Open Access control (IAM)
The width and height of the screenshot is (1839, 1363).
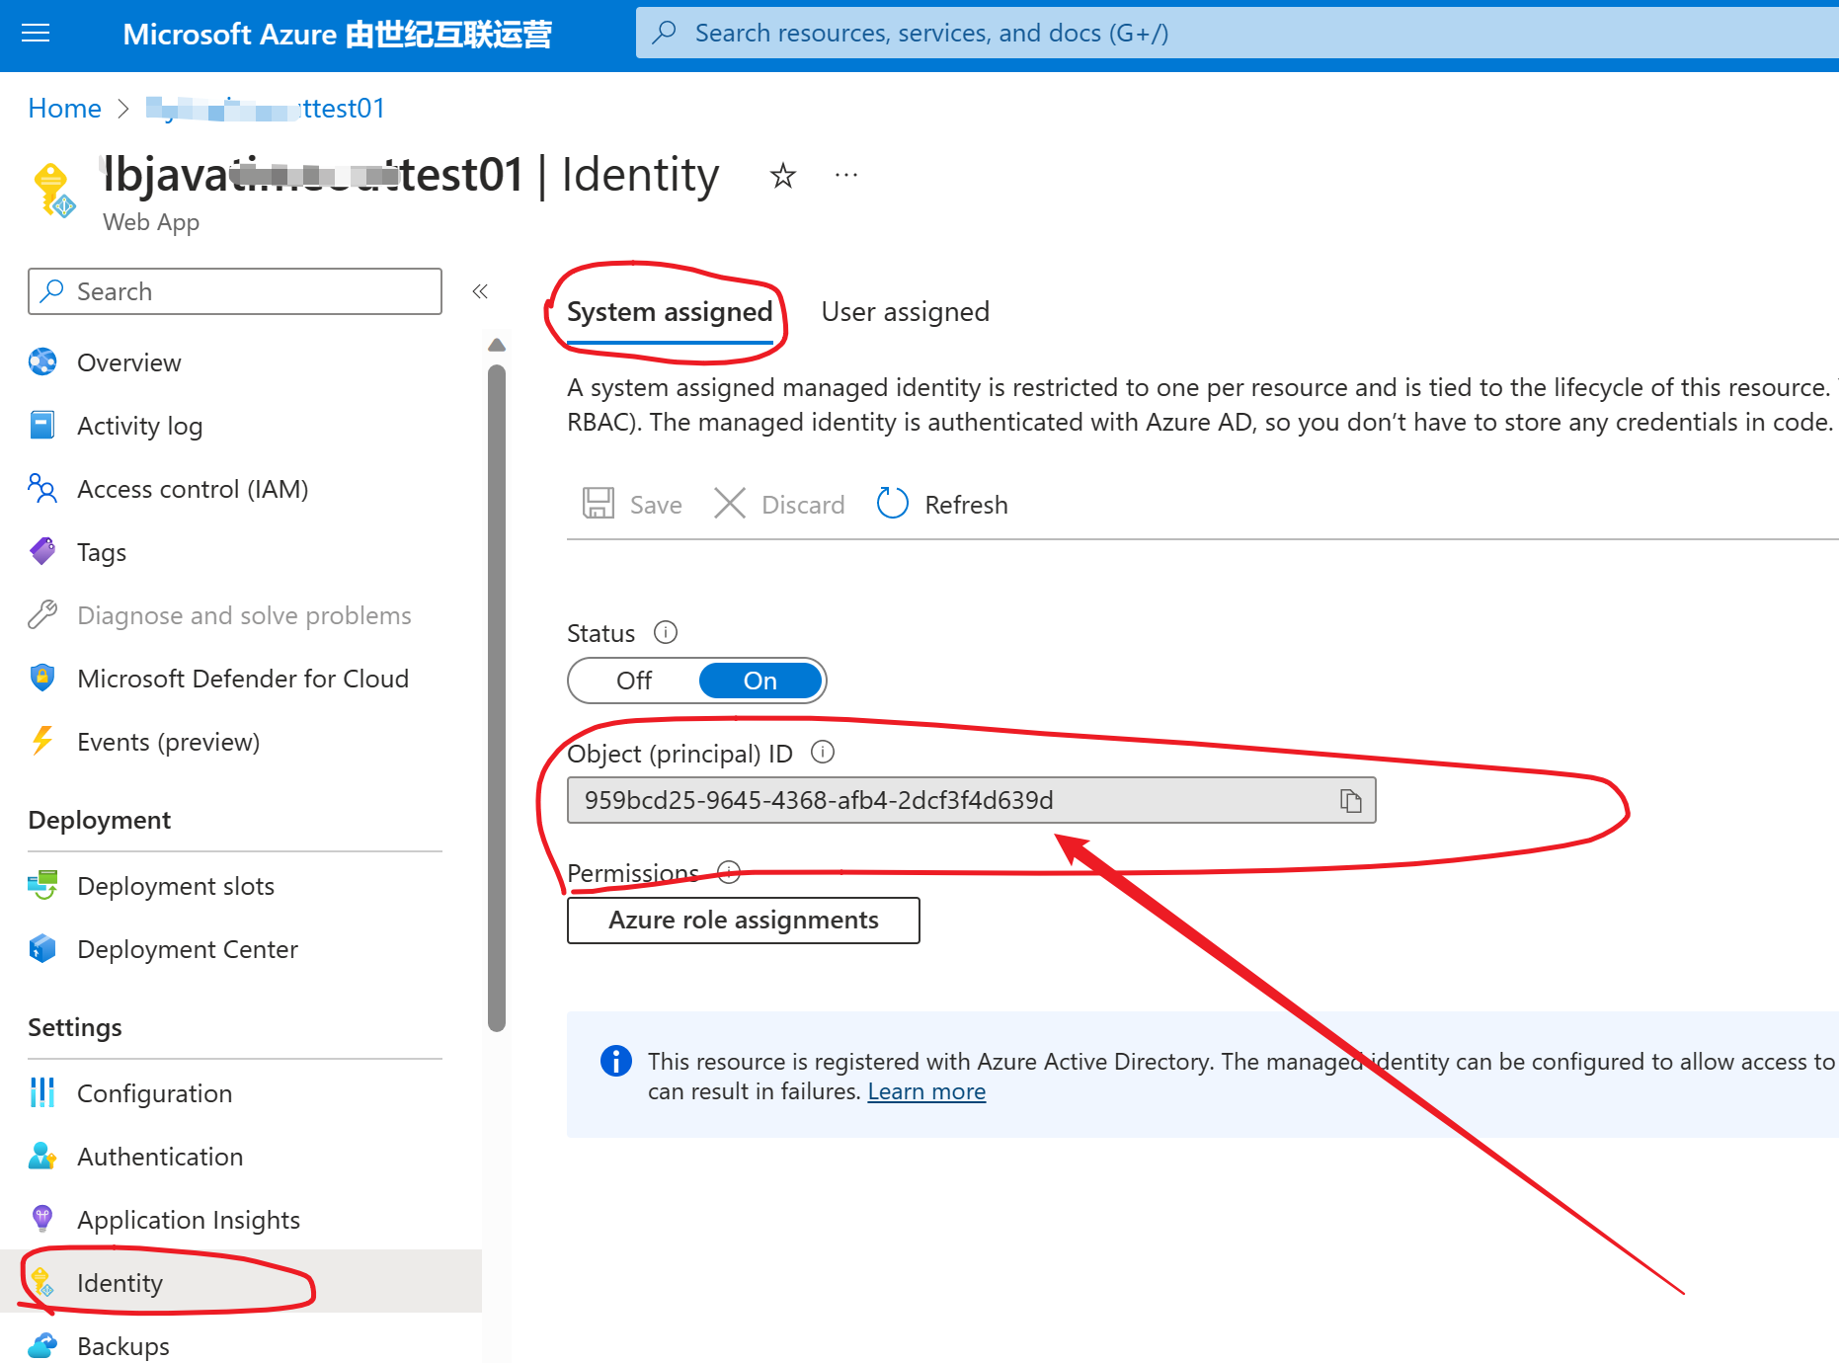(x=193, y=489)
